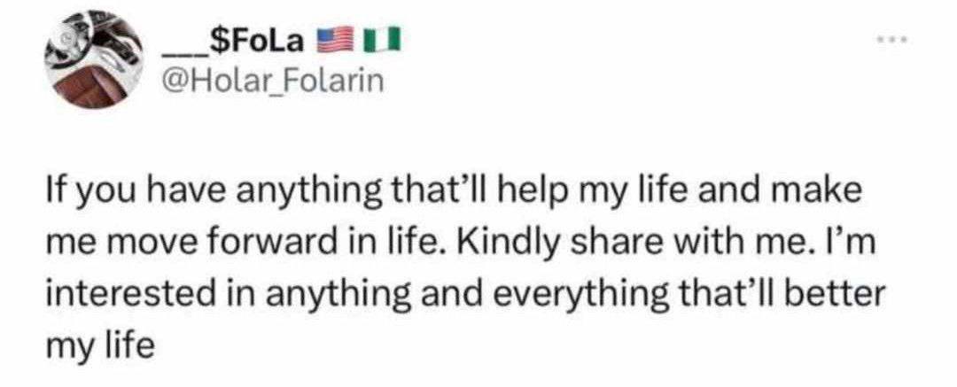Open the ___$FoLa display name link

click(232, 42)
